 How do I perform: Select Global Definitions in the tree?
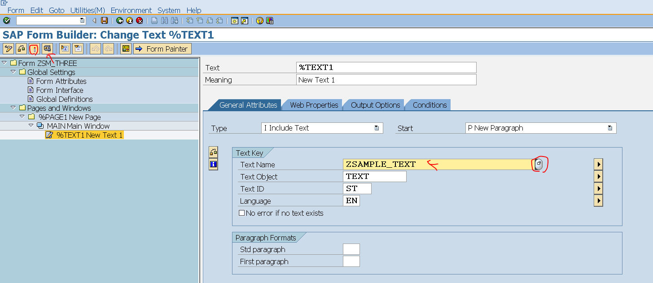[x=64, y=99]
